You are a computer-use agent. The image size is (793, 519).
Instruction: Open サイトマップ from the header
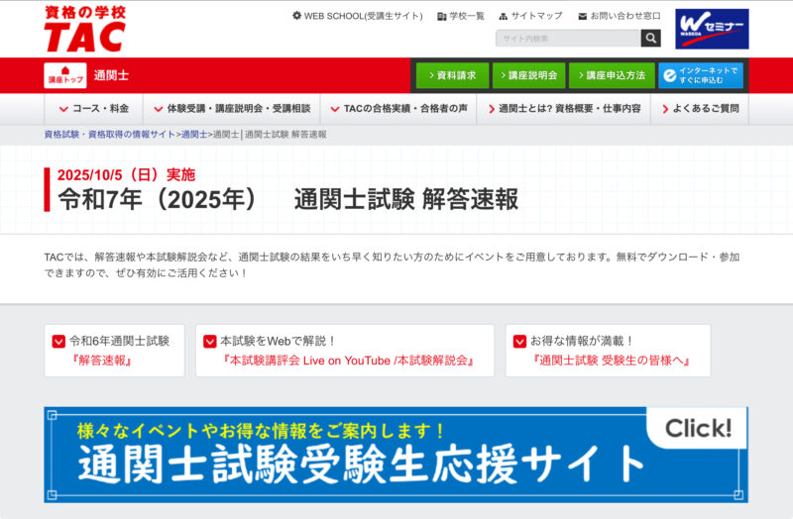coord(530,16)
